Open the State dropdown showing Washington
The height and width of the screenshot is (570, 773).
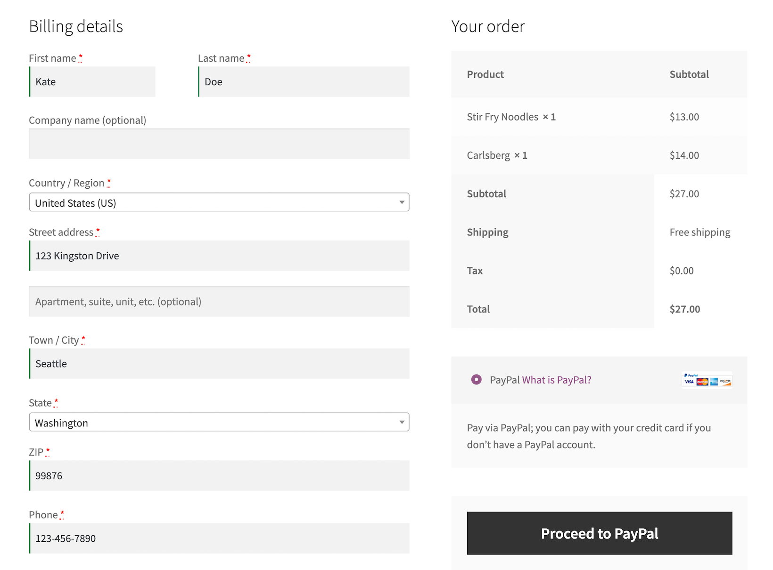click(218, 422)
